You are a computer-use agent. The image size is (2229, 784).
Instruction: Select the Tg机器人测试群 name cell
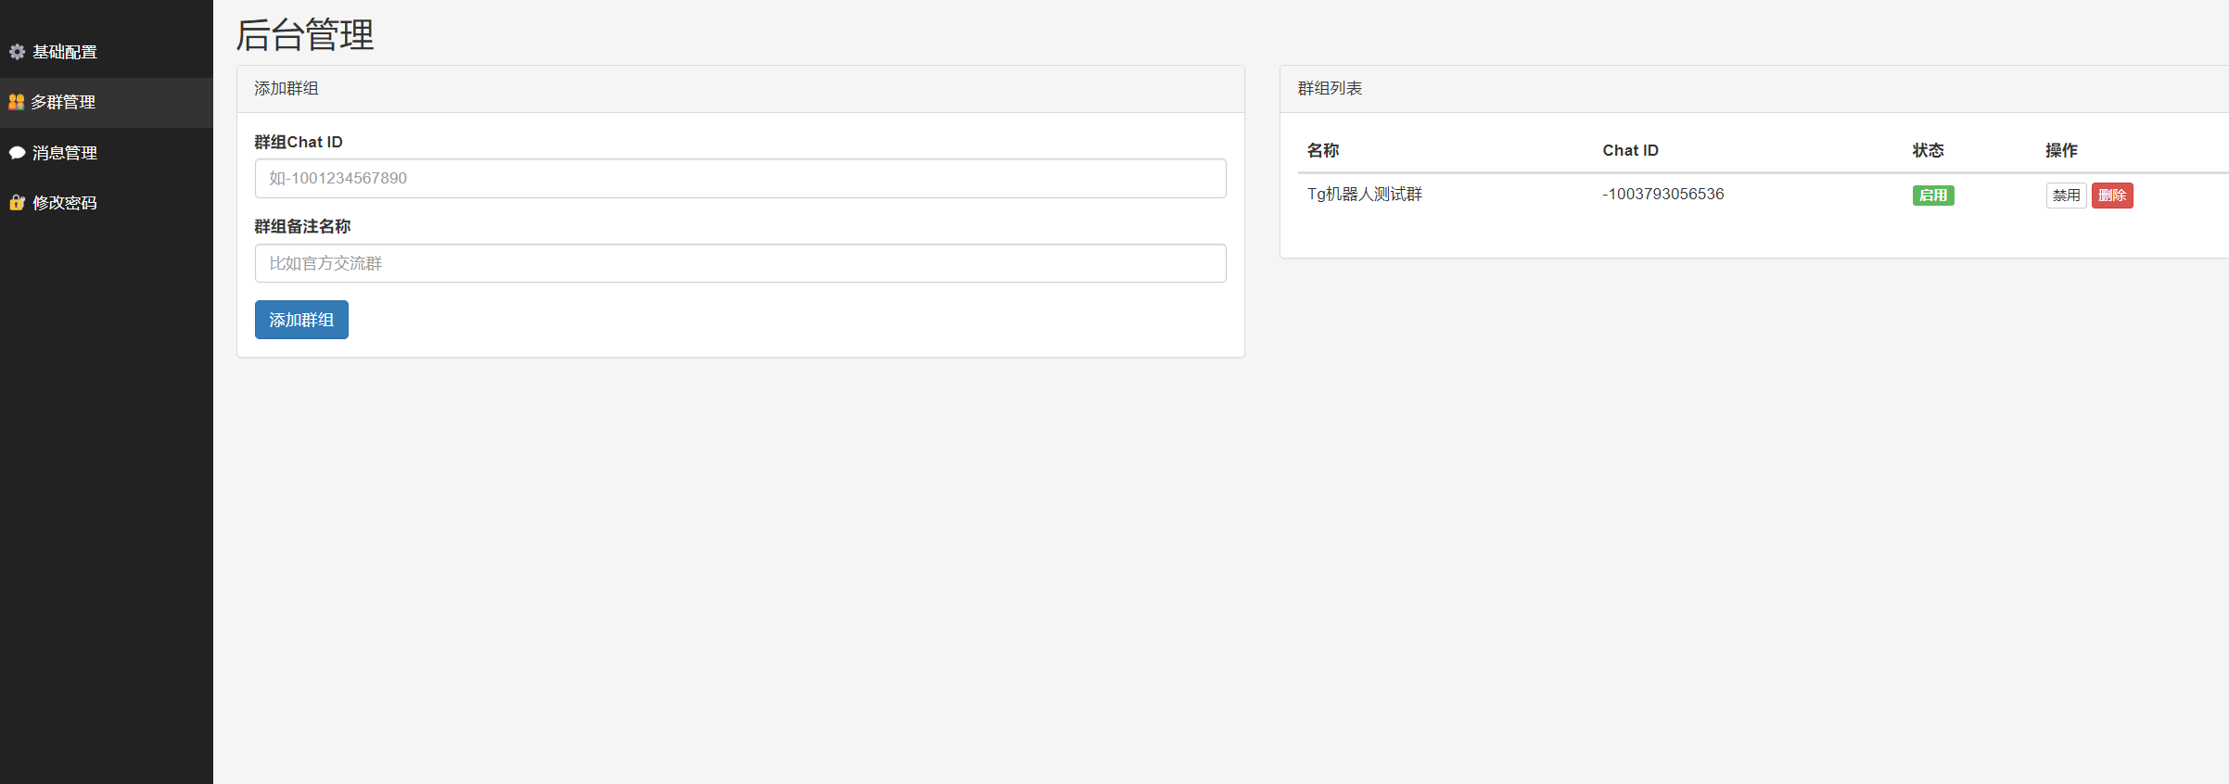[1365, 195]
